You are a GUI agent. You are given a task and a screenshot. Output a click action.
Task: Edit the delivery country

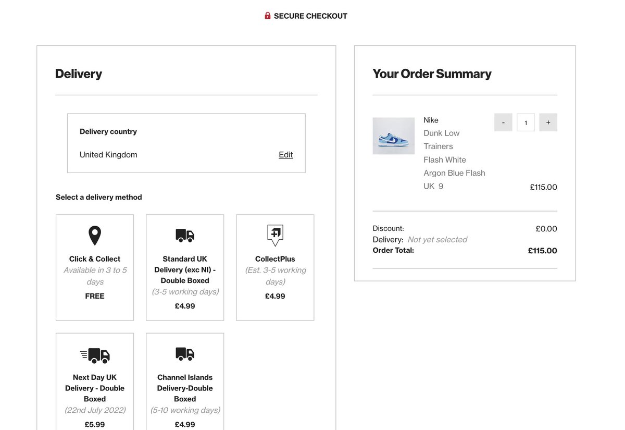pos(286,155)
